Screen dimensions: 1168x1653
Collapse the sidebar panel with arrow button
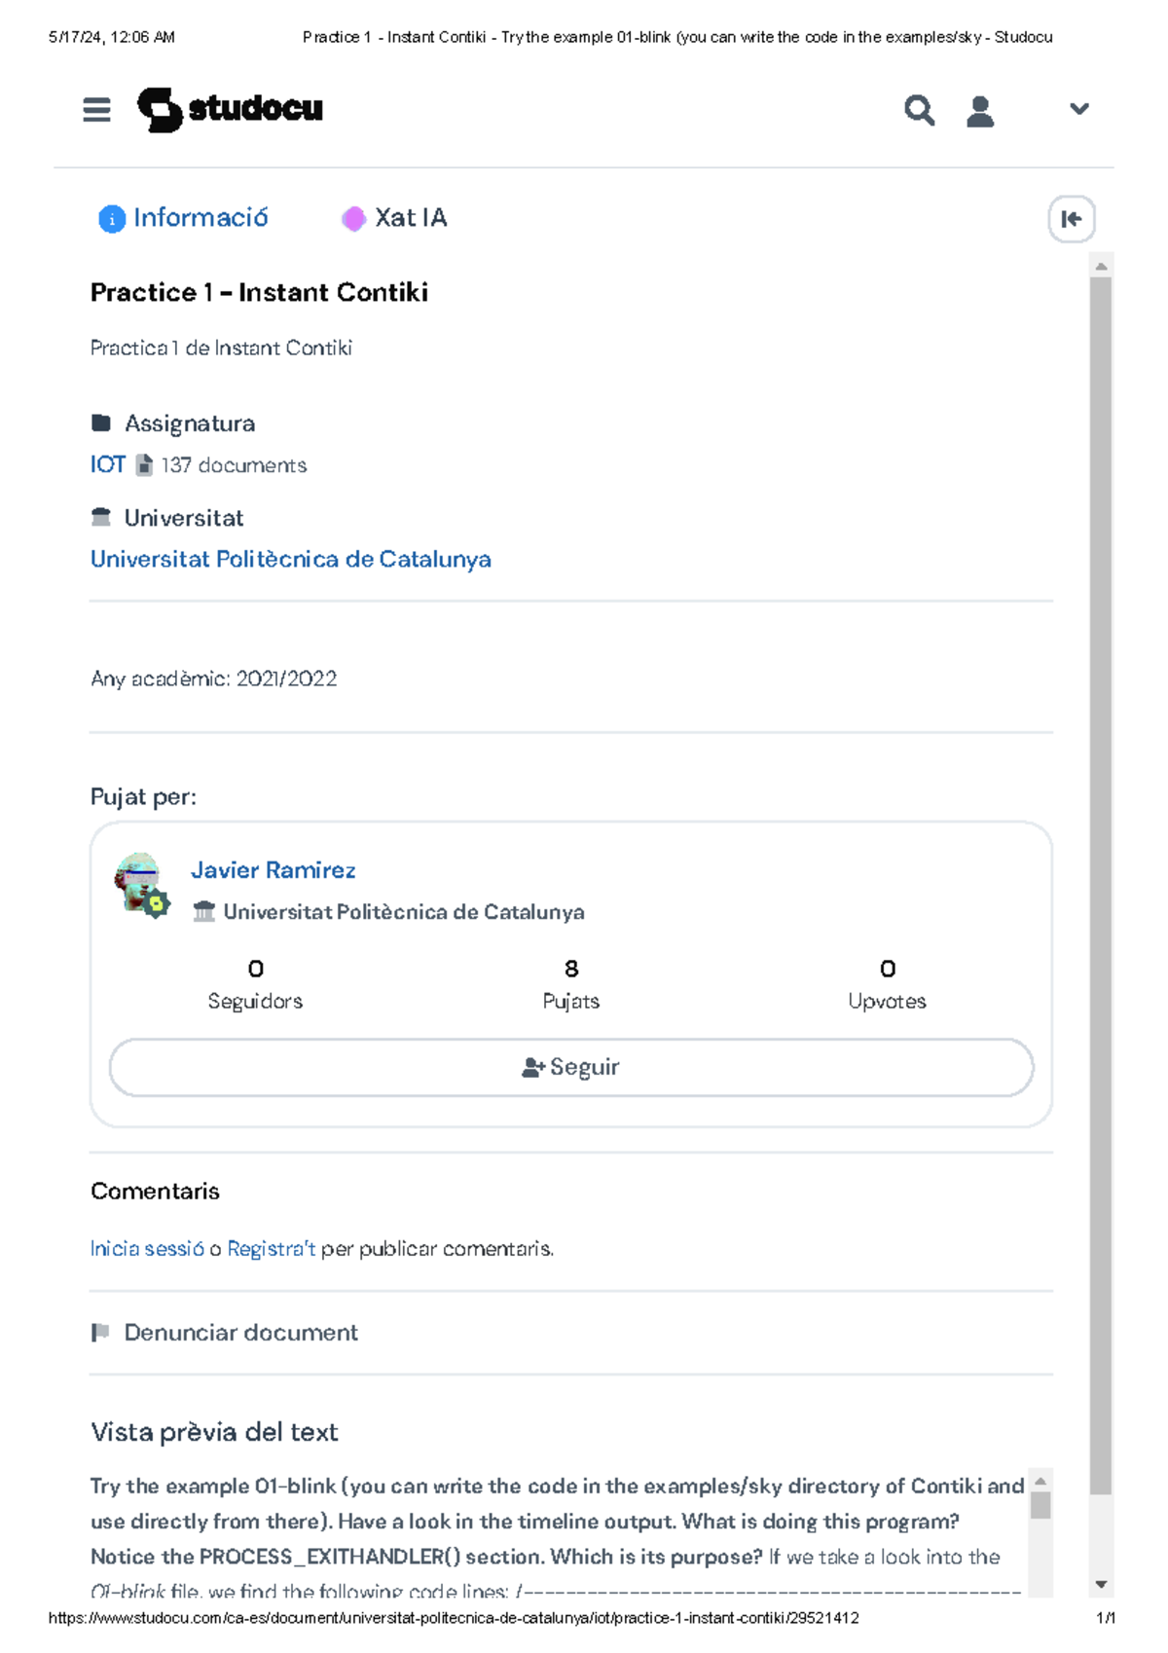[x=1071, y=219]
